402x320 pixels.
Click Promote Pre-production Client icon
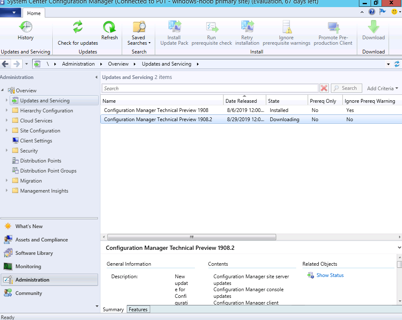[333, 28]
